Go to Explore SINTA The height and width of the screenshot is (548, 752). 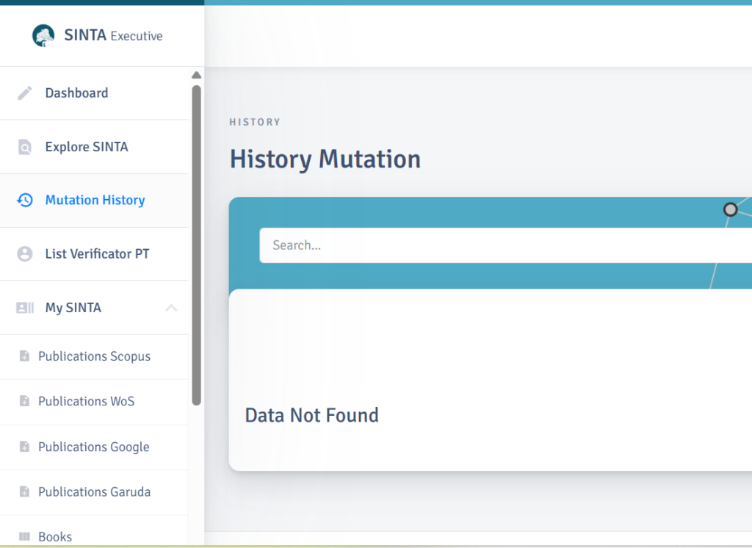(x=94, y=147)
